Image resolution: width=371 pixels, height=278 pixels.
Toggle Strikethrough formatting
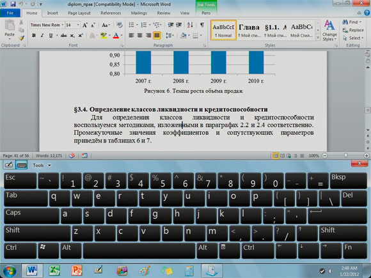click(63, 35)
